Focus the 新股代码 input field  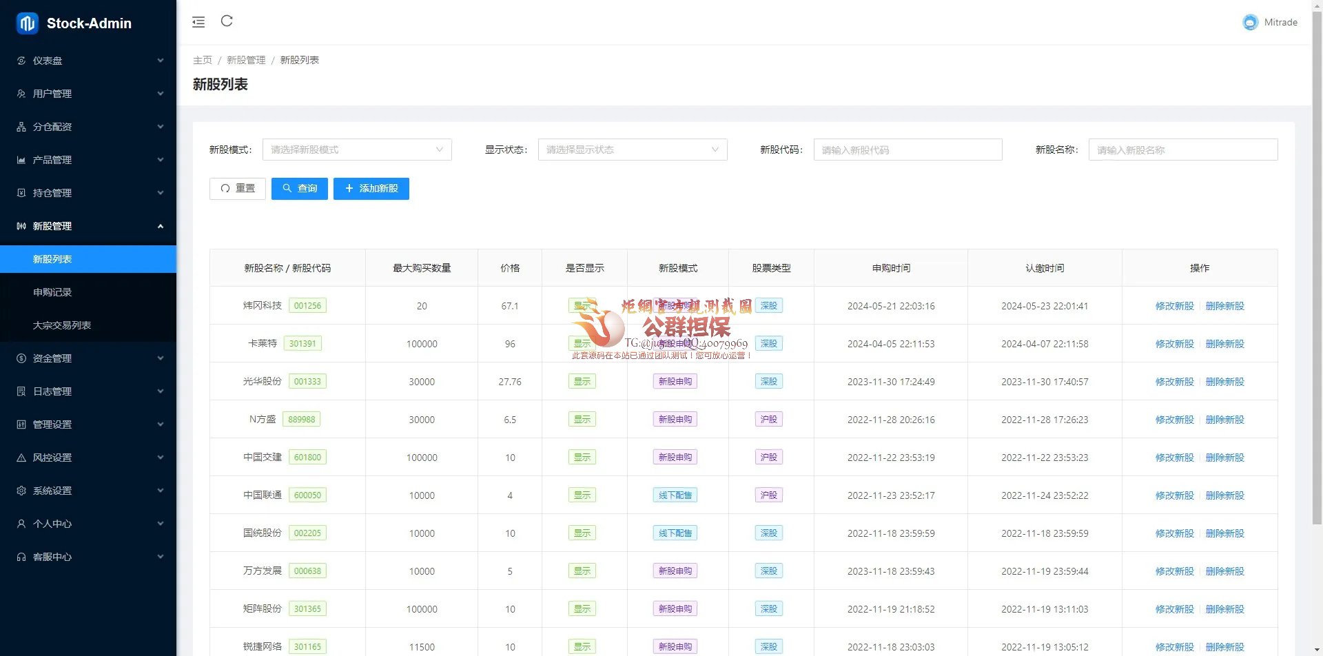[907, 150]
